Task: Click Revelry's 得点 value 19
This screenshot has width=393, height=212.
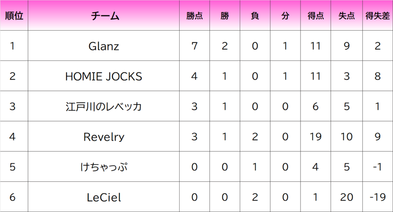Action: pos(315,136)
